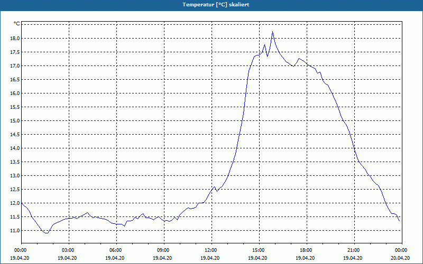Image resolution: width=423 pixels, height=264 pixels.
Task: Select the '09:00' time label
Action: (164, 250)
